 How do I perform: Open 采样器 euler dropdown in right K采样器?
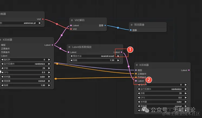pyautogui.click(x=162, y=102)
